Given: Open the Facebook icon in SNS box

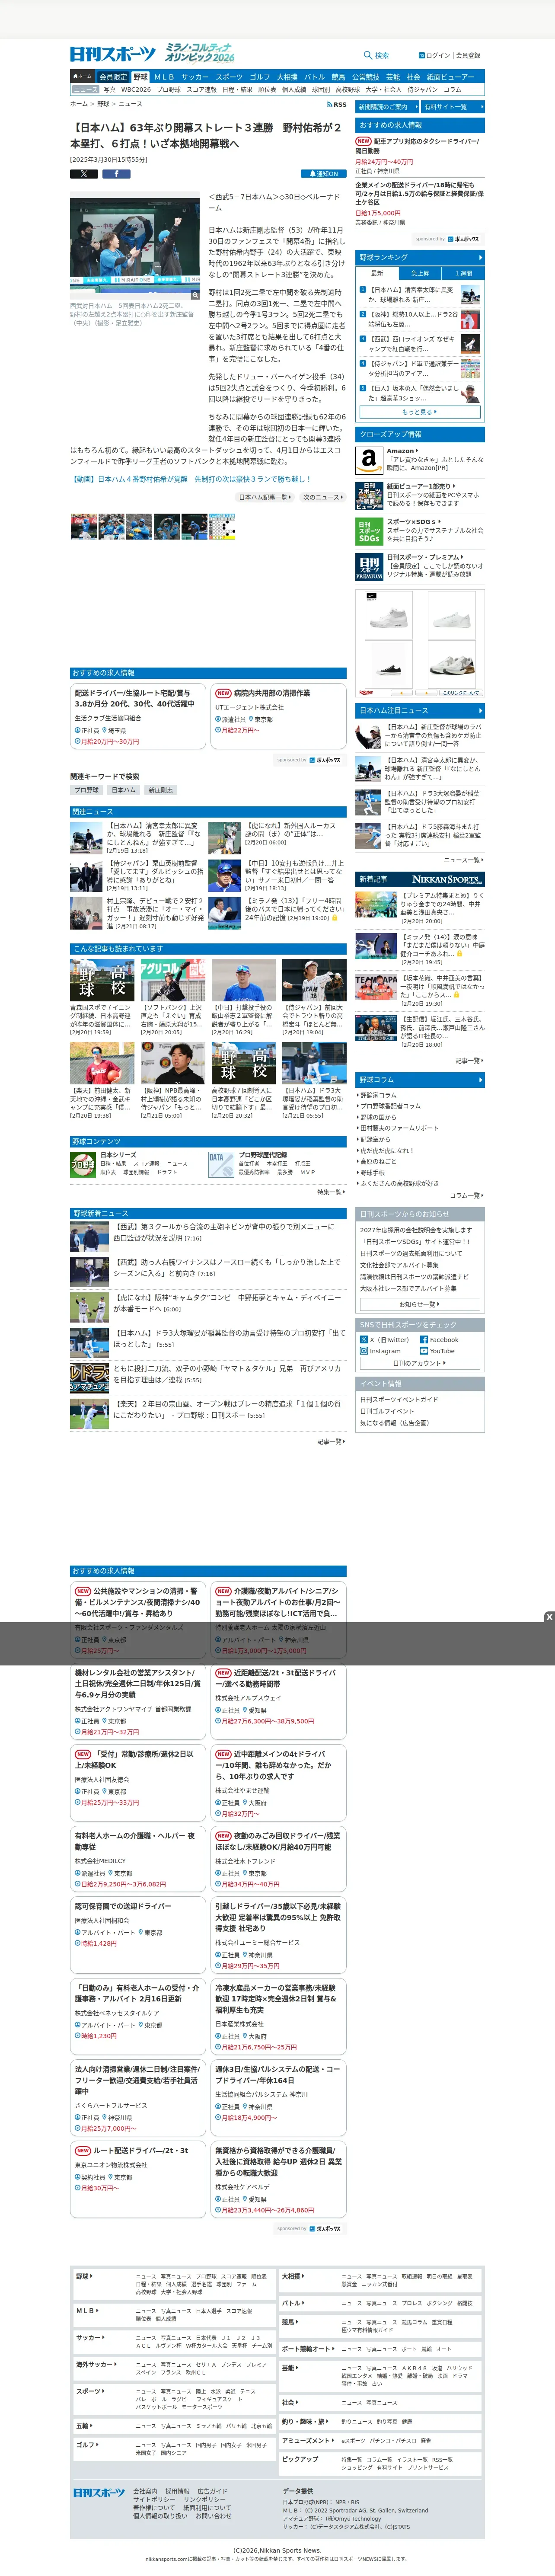Looking at the screenshot, I should pos(424,1339).
